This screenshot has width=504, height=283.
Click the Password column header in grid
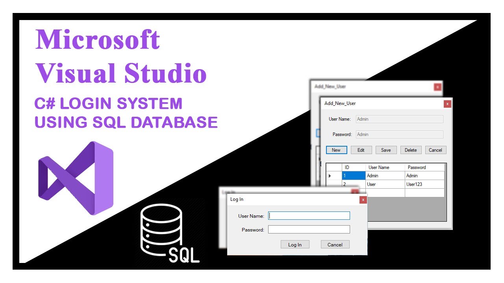click(x=424, y=167)
